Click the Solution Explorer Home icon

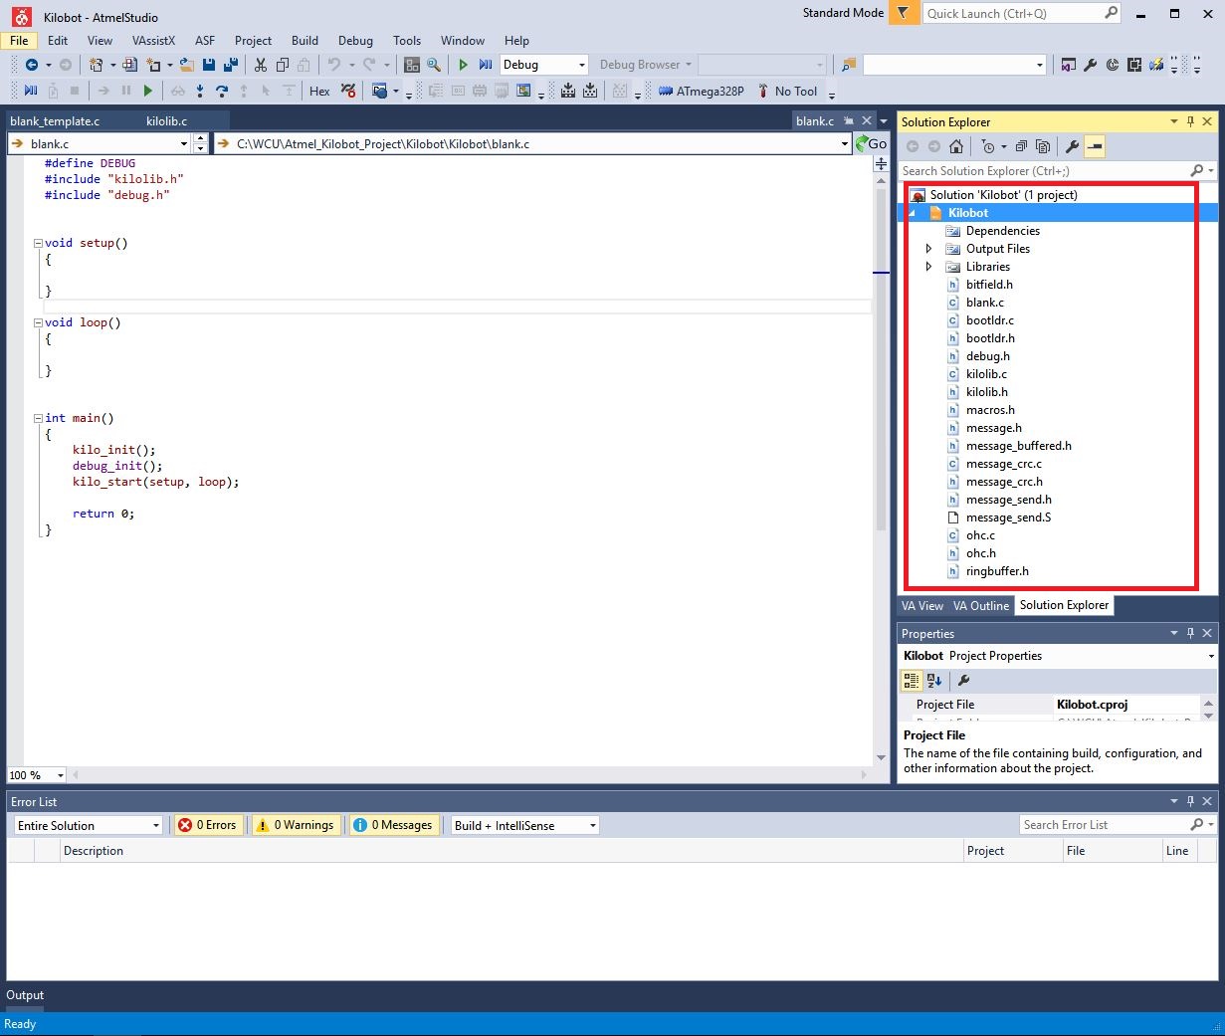956,146
